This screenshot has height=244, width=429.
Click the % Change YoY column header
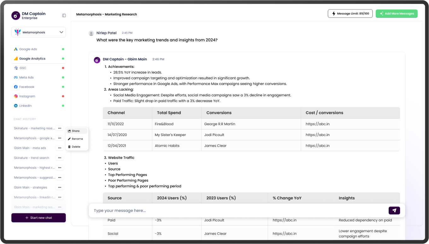tap(287, 198)
